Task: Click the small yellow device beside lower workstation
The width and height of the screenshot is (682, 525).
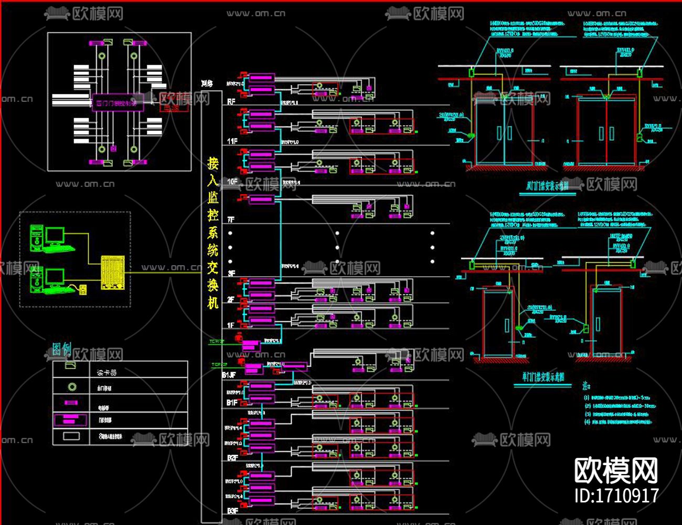Action: (x=82, y=289)
